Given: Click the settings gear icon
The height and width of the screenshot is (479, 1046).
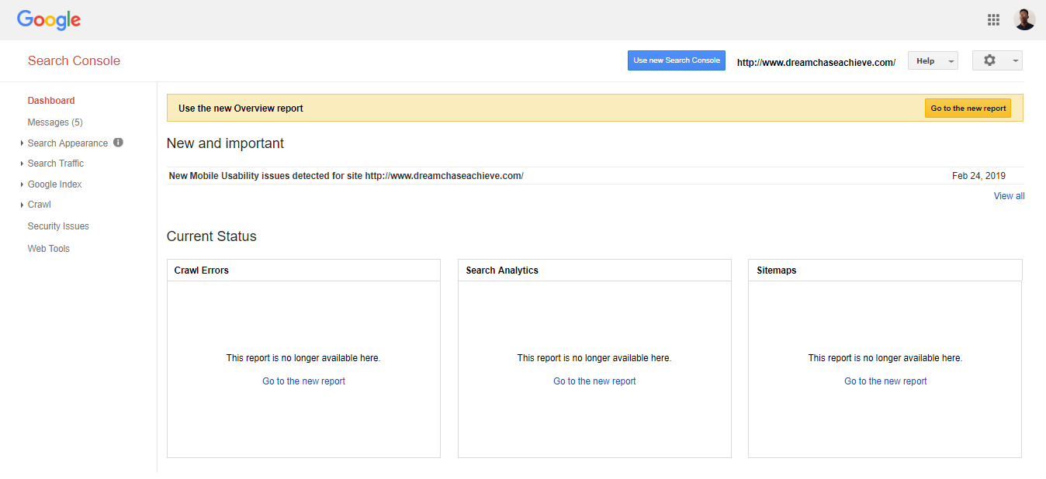Looking at the screenshot, I should (x=989, y=60).
